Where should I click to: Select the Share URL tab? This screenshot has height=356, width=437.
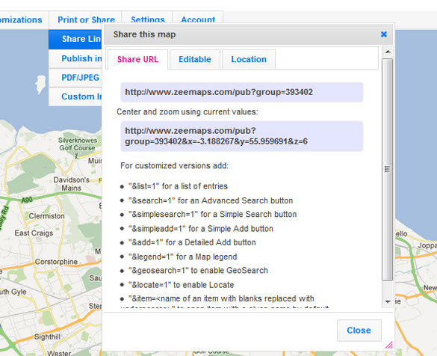[x=137, y=59]
